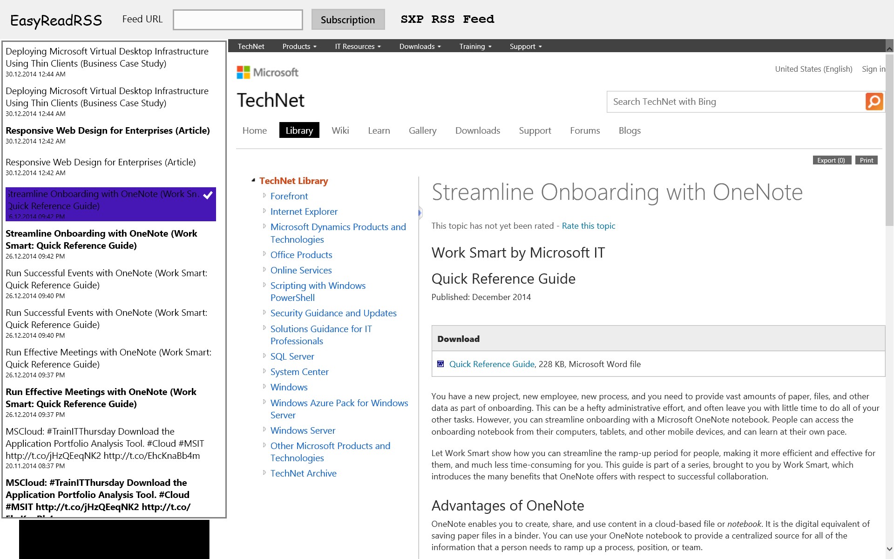
Task: Collapse the TechNet Library tree root
Action: (x=253, y=180)
